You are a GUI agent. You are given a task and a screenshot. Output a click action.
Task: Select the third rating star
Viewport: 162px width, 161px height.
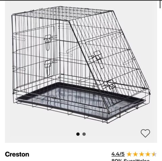[141, 154]
